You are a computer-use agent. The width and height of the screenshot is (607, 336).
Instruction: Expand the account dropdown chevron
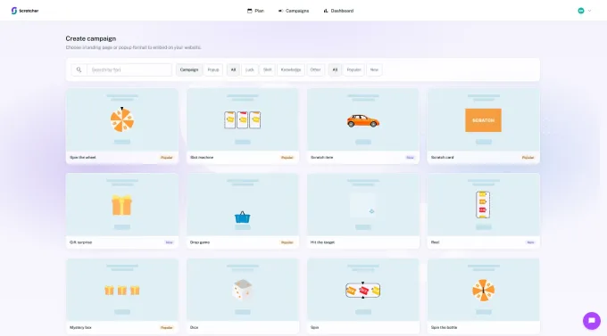(x=589, y=11)
